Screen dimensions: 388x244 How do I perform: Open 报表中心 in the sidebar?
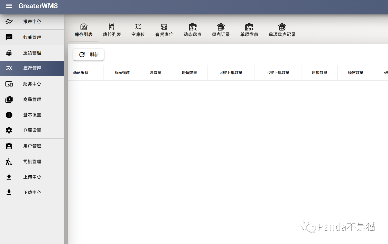pos(32,22)
